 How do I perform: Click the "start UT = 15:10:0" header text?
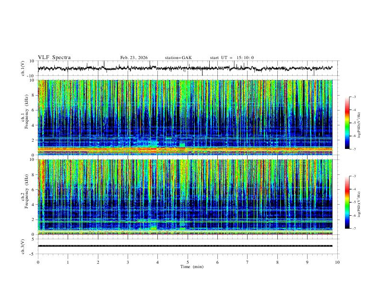coord(232,58)
